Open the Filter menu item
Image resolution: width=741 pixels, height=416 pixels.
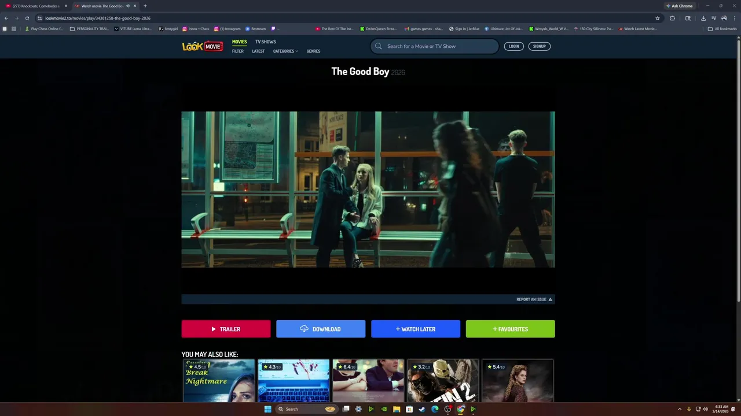pyautogui.click(x=238, y=51)
